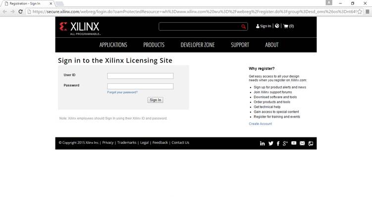
Task: Open the Applications menu
Action: [x=113, y=45]
